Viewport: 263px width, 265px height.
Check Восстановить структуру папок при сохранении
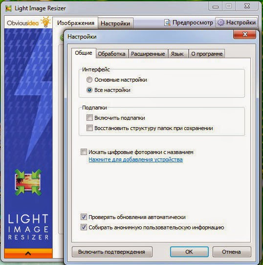coord(89,128)
